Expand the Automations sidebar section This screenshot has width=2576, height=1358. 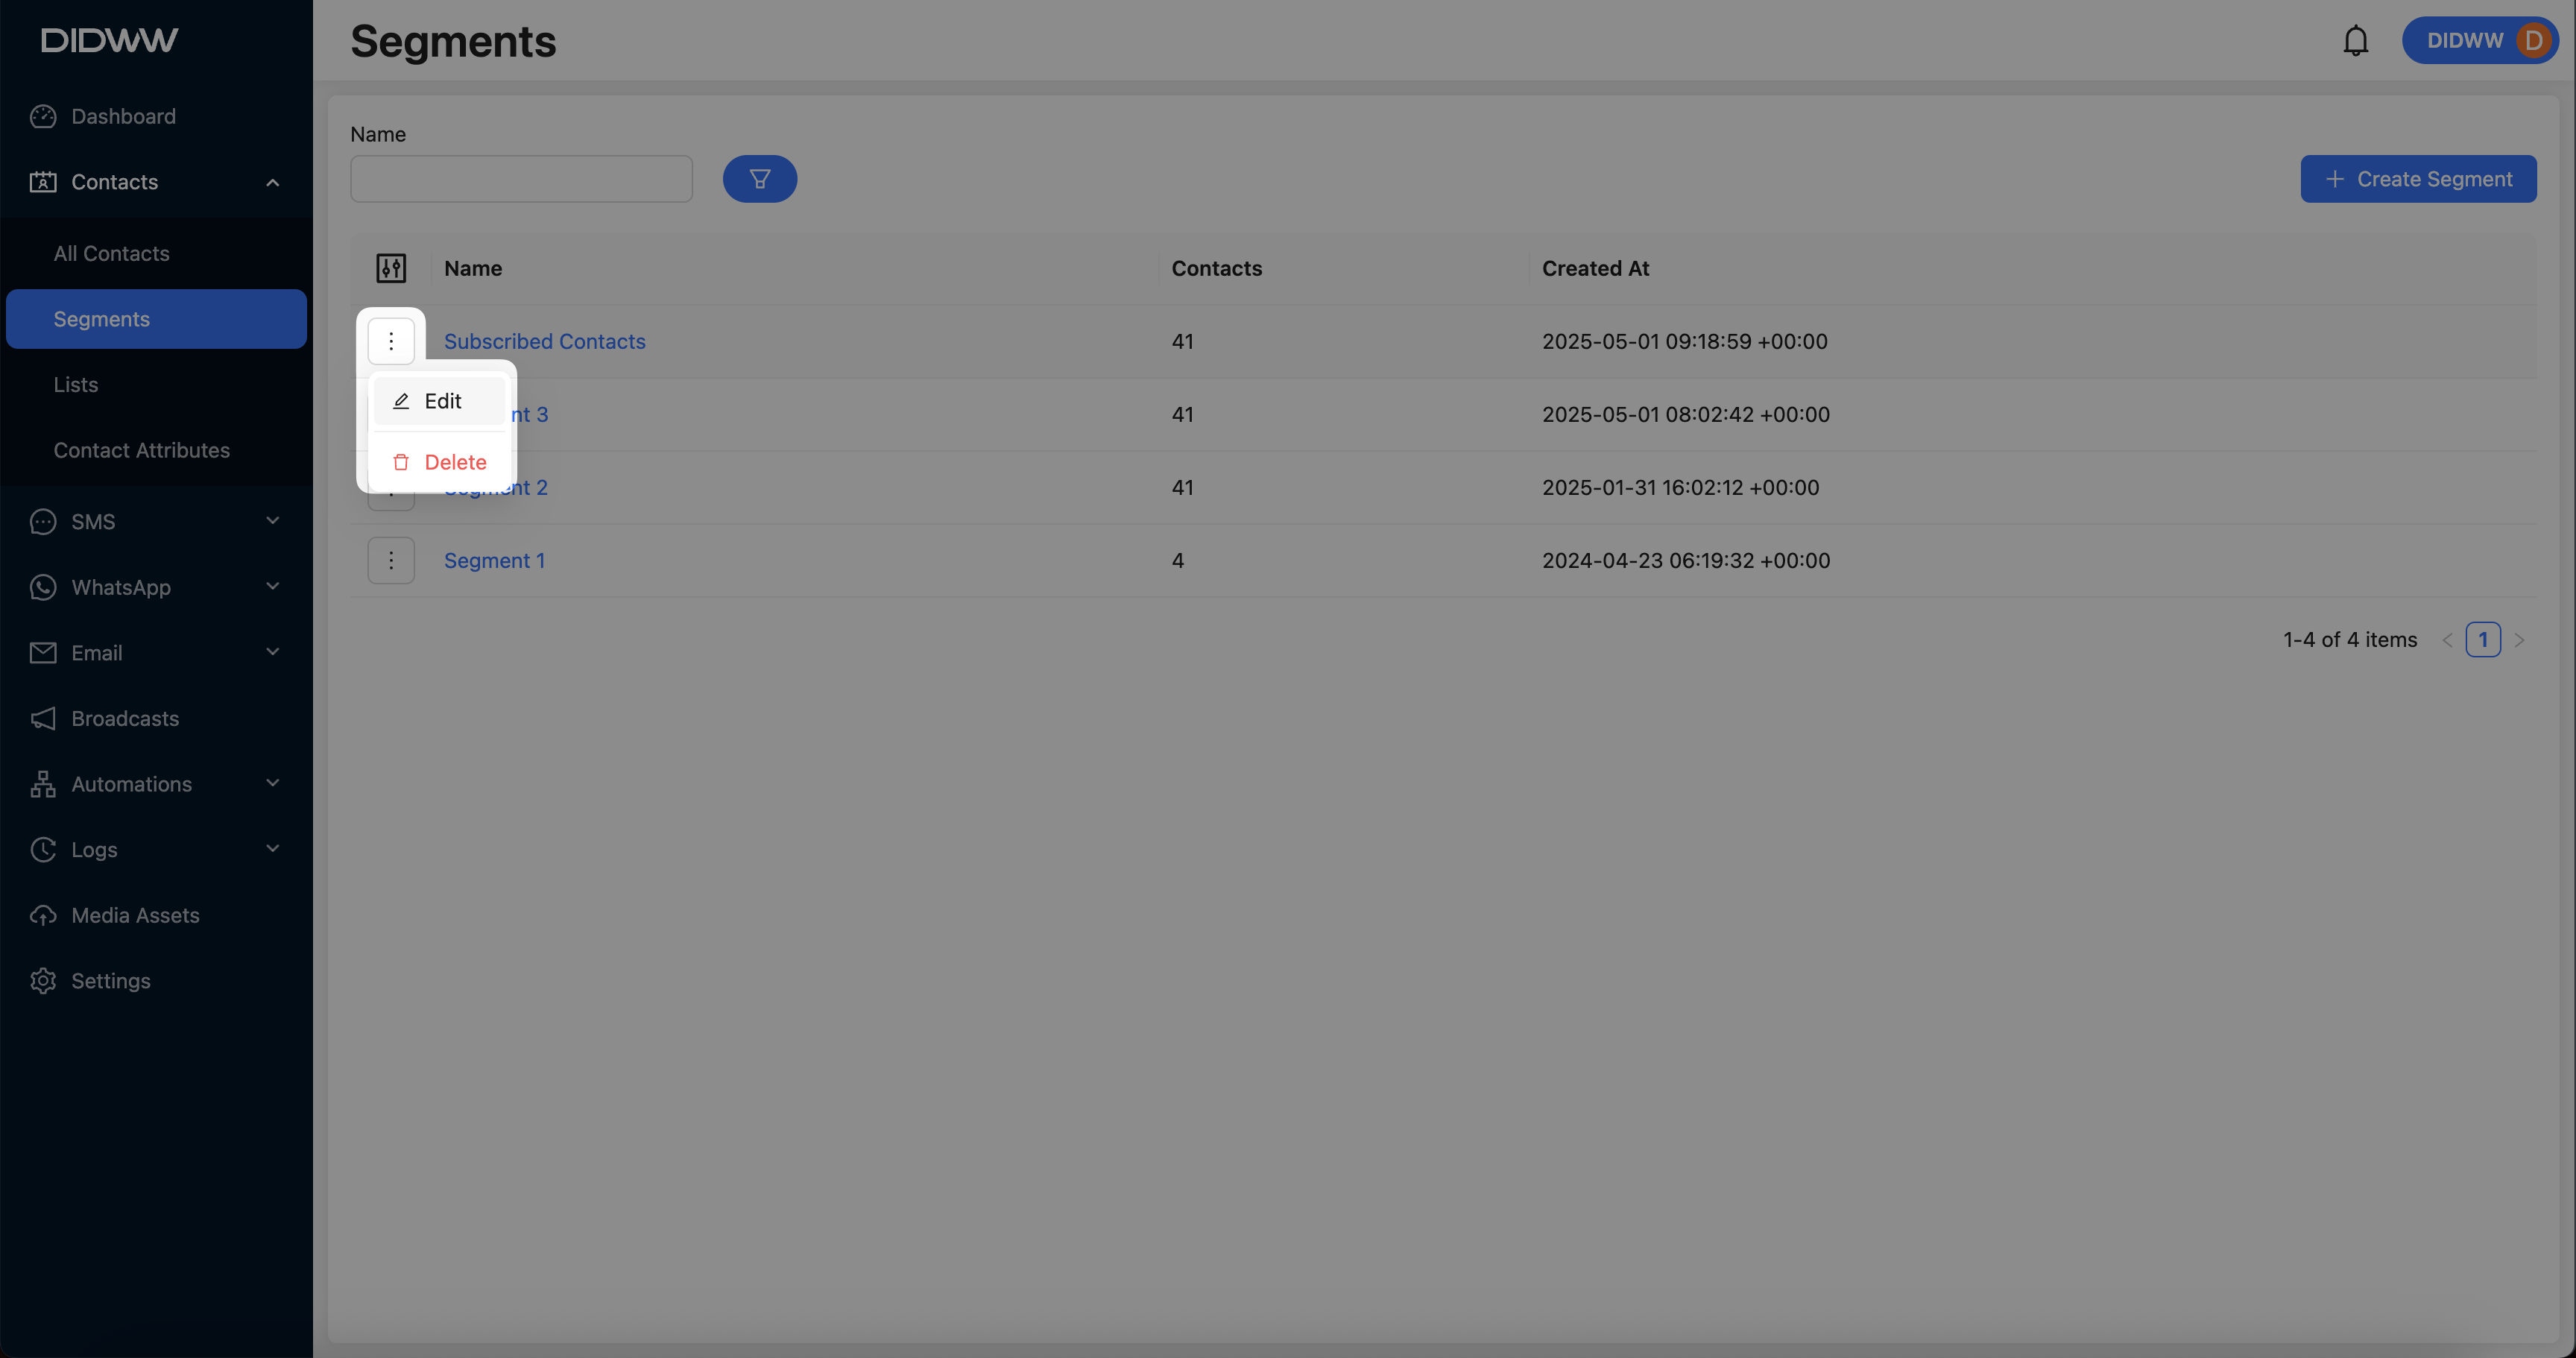coord(156,784)
